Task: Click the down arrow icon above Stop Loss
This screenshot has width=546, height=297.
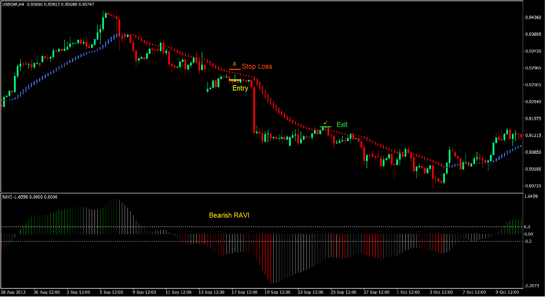Action: (234, 64)
